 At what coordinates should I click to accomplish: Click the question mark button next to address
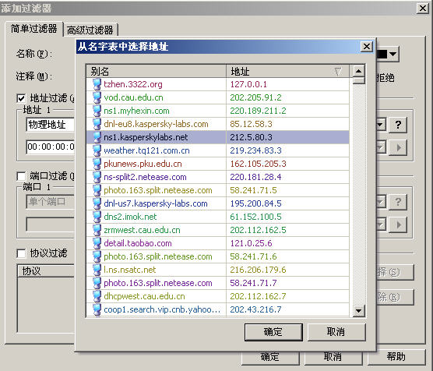[x=398, y=125]
